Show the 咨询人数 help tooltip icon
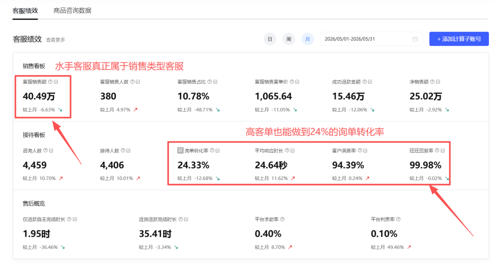Screen dimensions: 493x269 46,150
